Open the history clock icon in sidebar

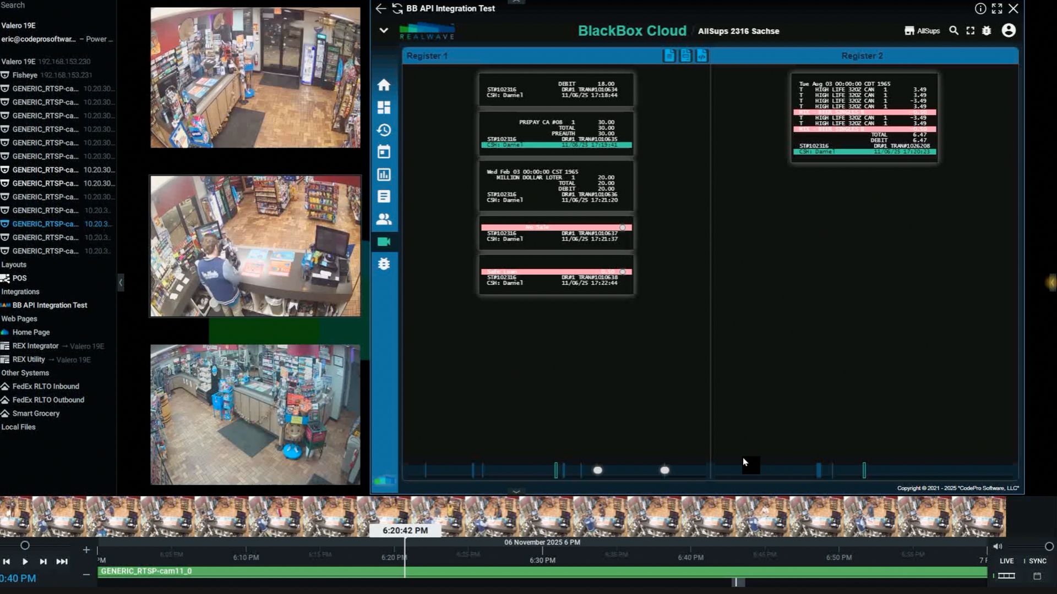point(384,130)
